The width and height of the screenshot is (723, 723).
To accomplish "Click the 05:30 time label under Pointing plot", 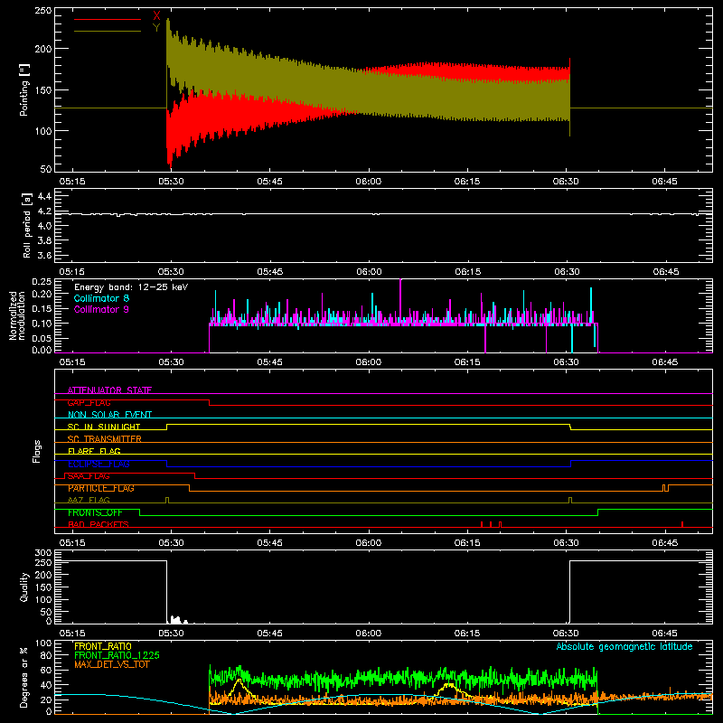I will (171, 182).
